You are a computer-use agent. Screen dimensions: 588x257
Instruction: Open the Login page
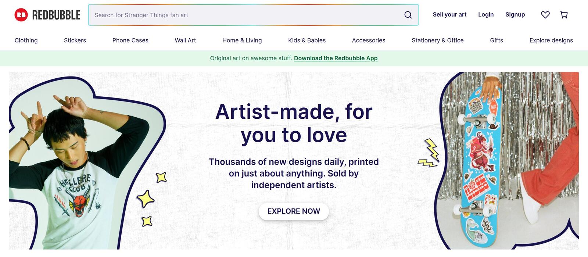tap(486, 15)
